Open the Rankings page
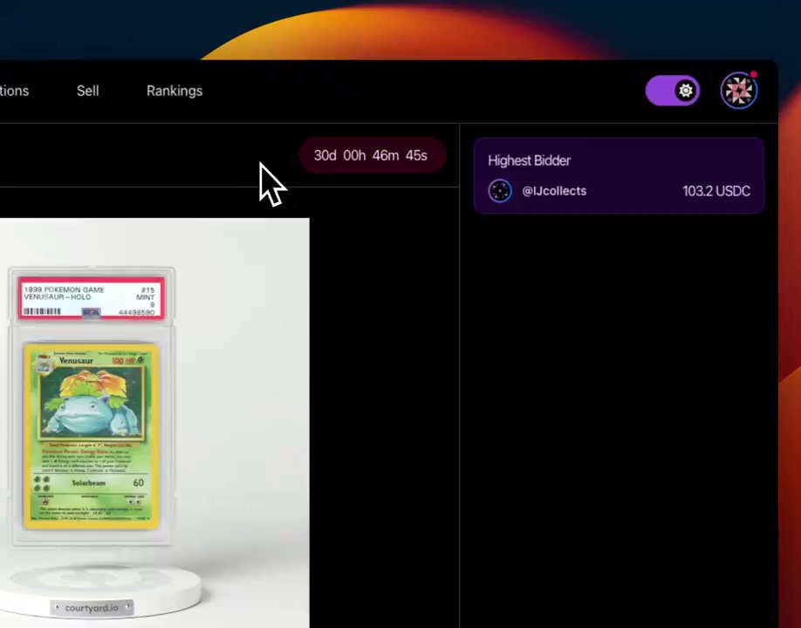Viewport: 801px width, 628px height. click(x=175, y=91)
